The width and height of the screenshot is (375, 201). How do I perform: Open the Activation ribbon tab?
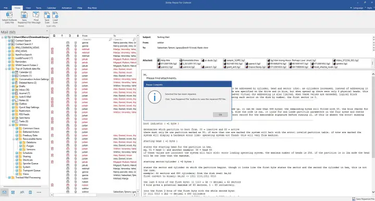click(x=67, y=8)
